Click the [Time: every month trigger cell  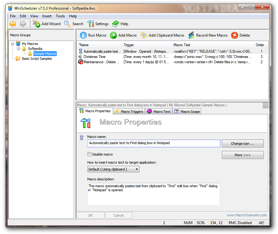(x=146, y=57)
